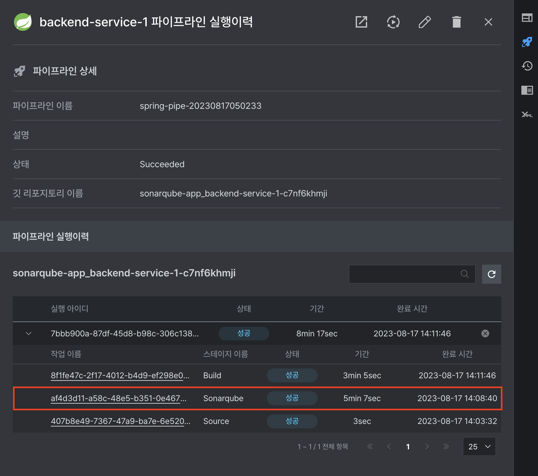Click the repository name heading above the run table

click(124, 273)
